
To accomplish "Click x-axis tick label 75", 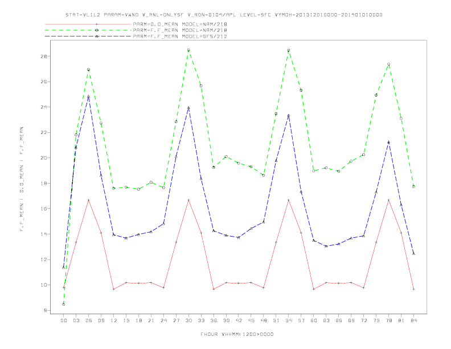I will (x=376, y=320).
